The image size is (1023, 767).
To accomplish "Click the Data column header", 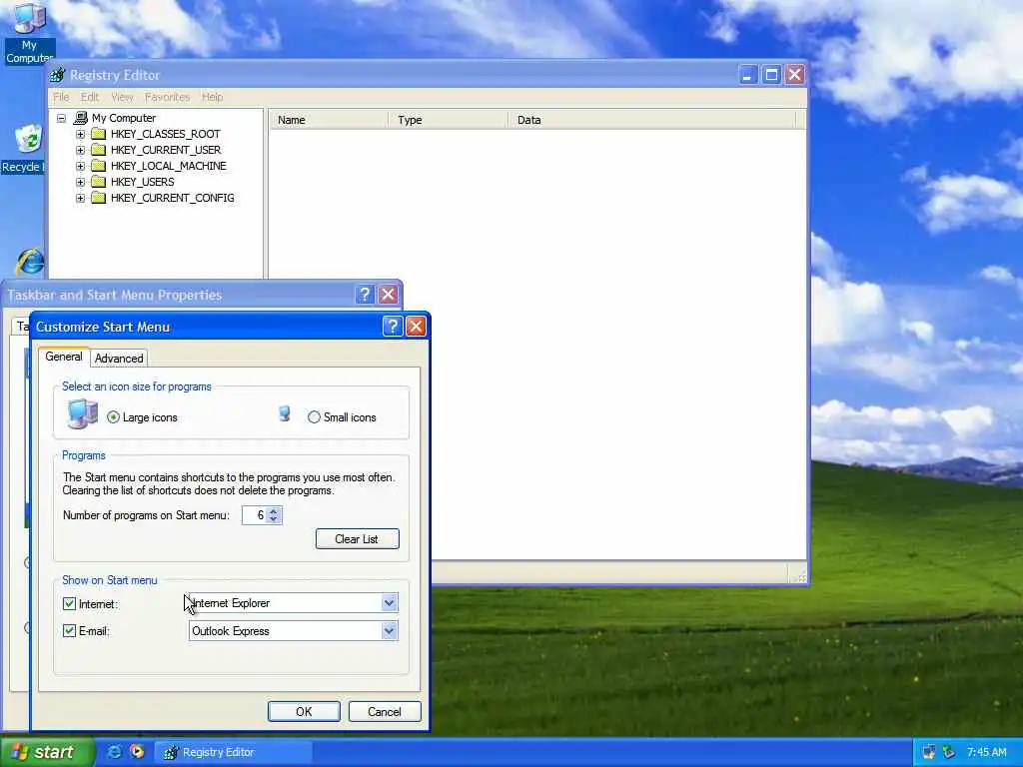I will [651, 120].
